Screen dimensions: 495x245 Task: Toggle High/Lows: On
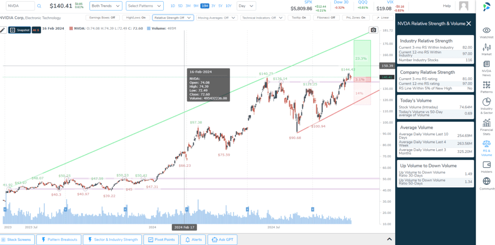pos(136,18)
